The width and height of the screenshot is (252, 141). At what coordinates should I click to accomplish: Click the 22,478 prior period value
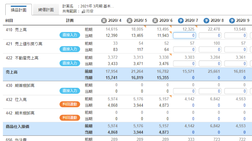point(214,29)
